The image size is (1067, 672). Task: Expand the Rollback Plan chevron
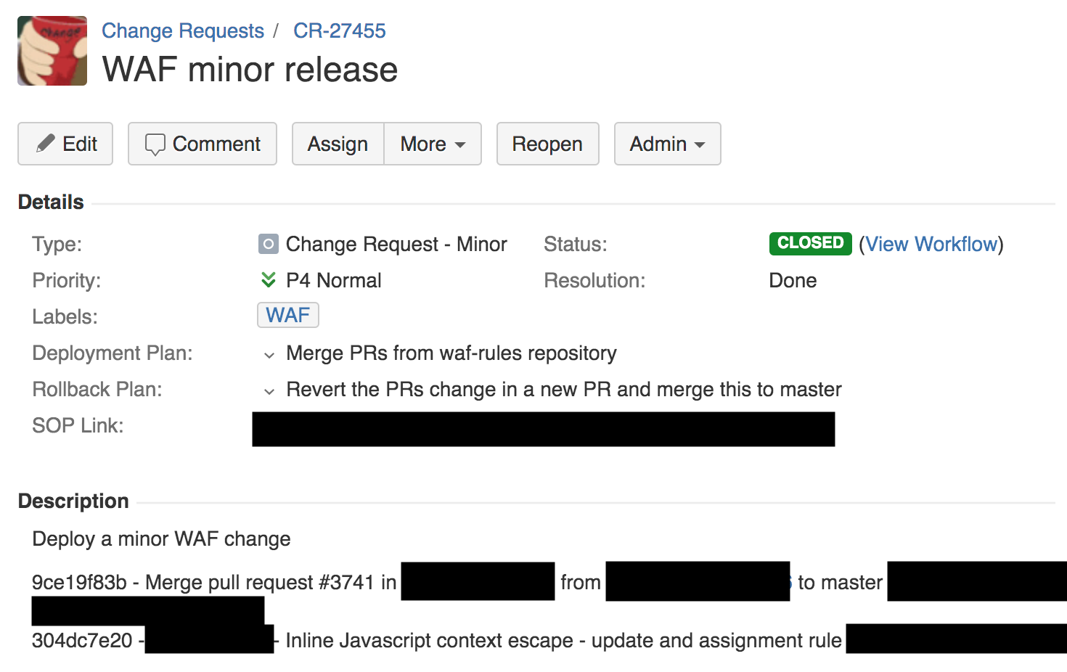click(269, 391)
